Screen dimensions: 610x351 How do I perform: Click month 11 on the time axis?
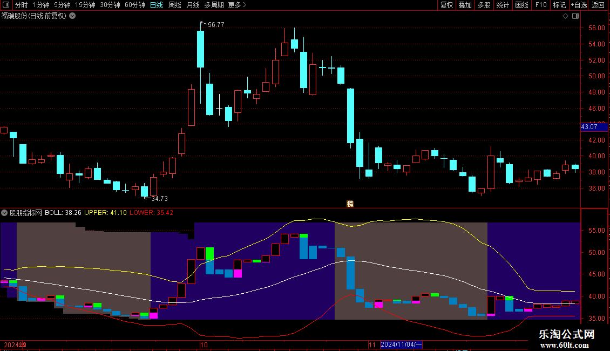(x=372, y=345)
